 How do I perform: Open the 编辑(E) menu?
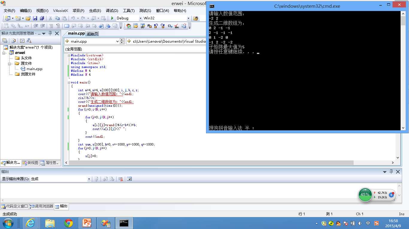tap(26, 10)
